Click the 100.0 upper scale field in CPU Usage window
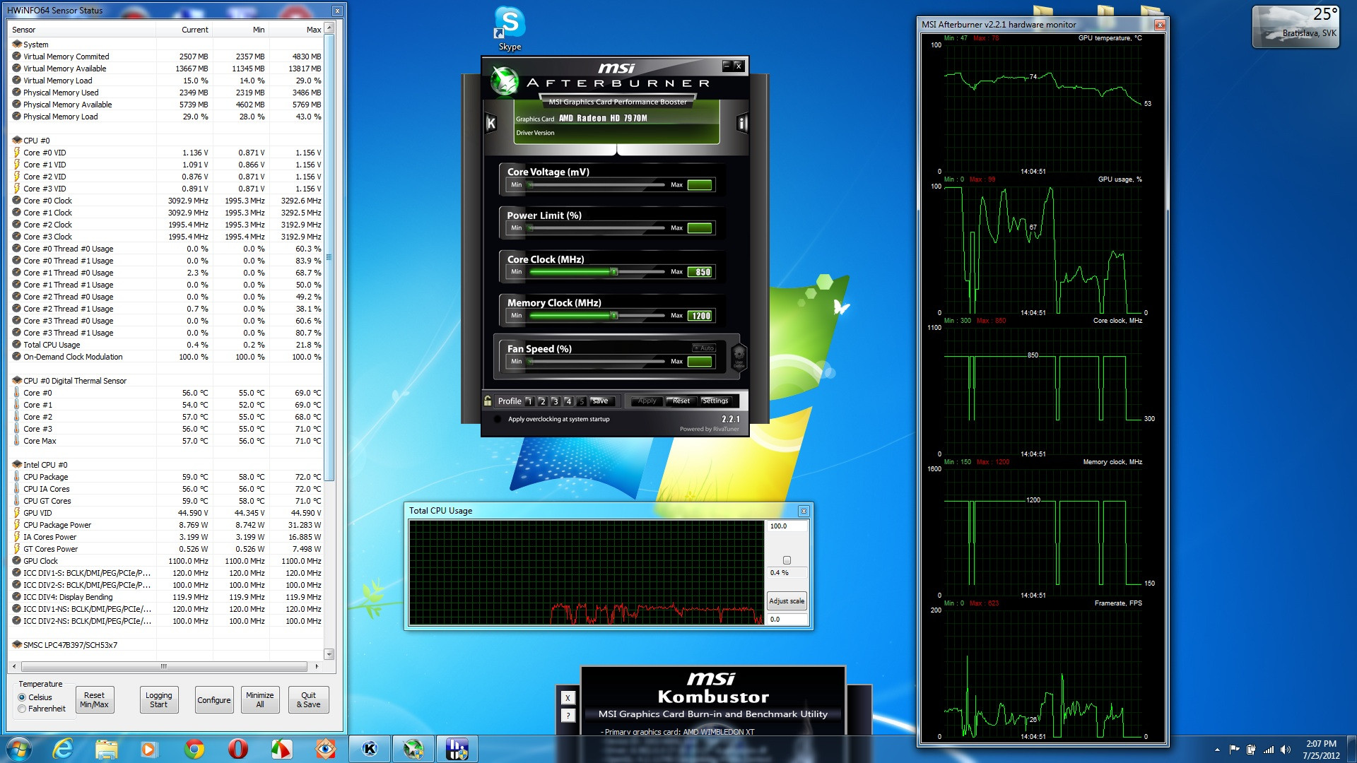This screenshot has width=1357, height=763. point(787,526)
